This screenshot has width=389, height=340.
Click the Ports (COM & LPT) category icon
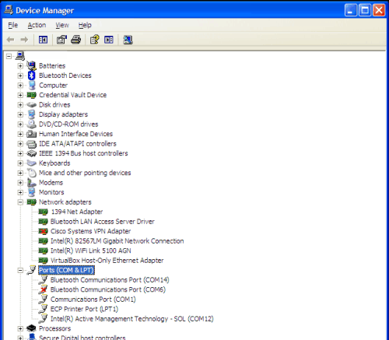coord(31,270)
